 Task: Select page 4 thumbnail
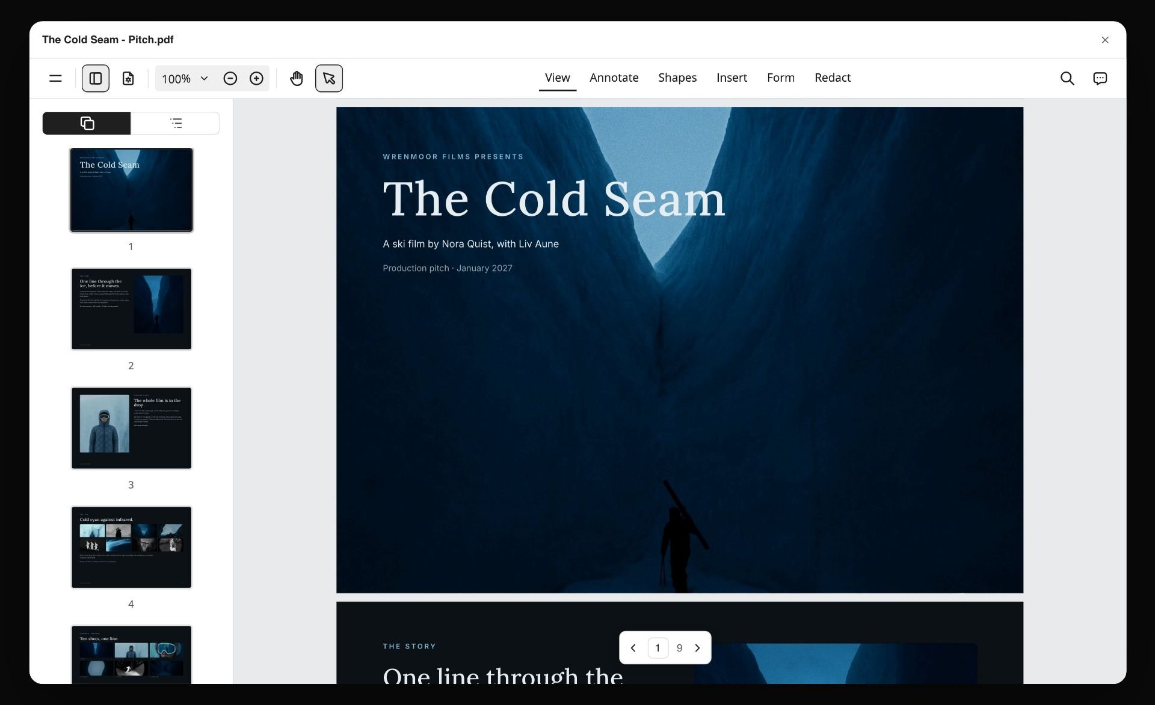tap(131, 547)
